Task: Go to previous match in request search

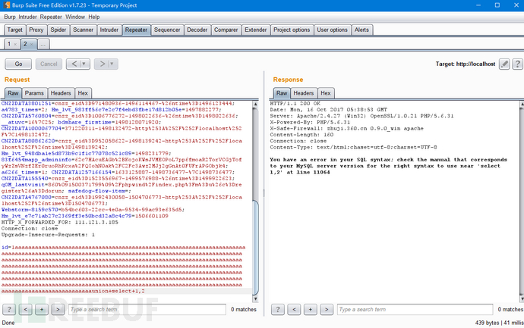Action: pos(25,309)
